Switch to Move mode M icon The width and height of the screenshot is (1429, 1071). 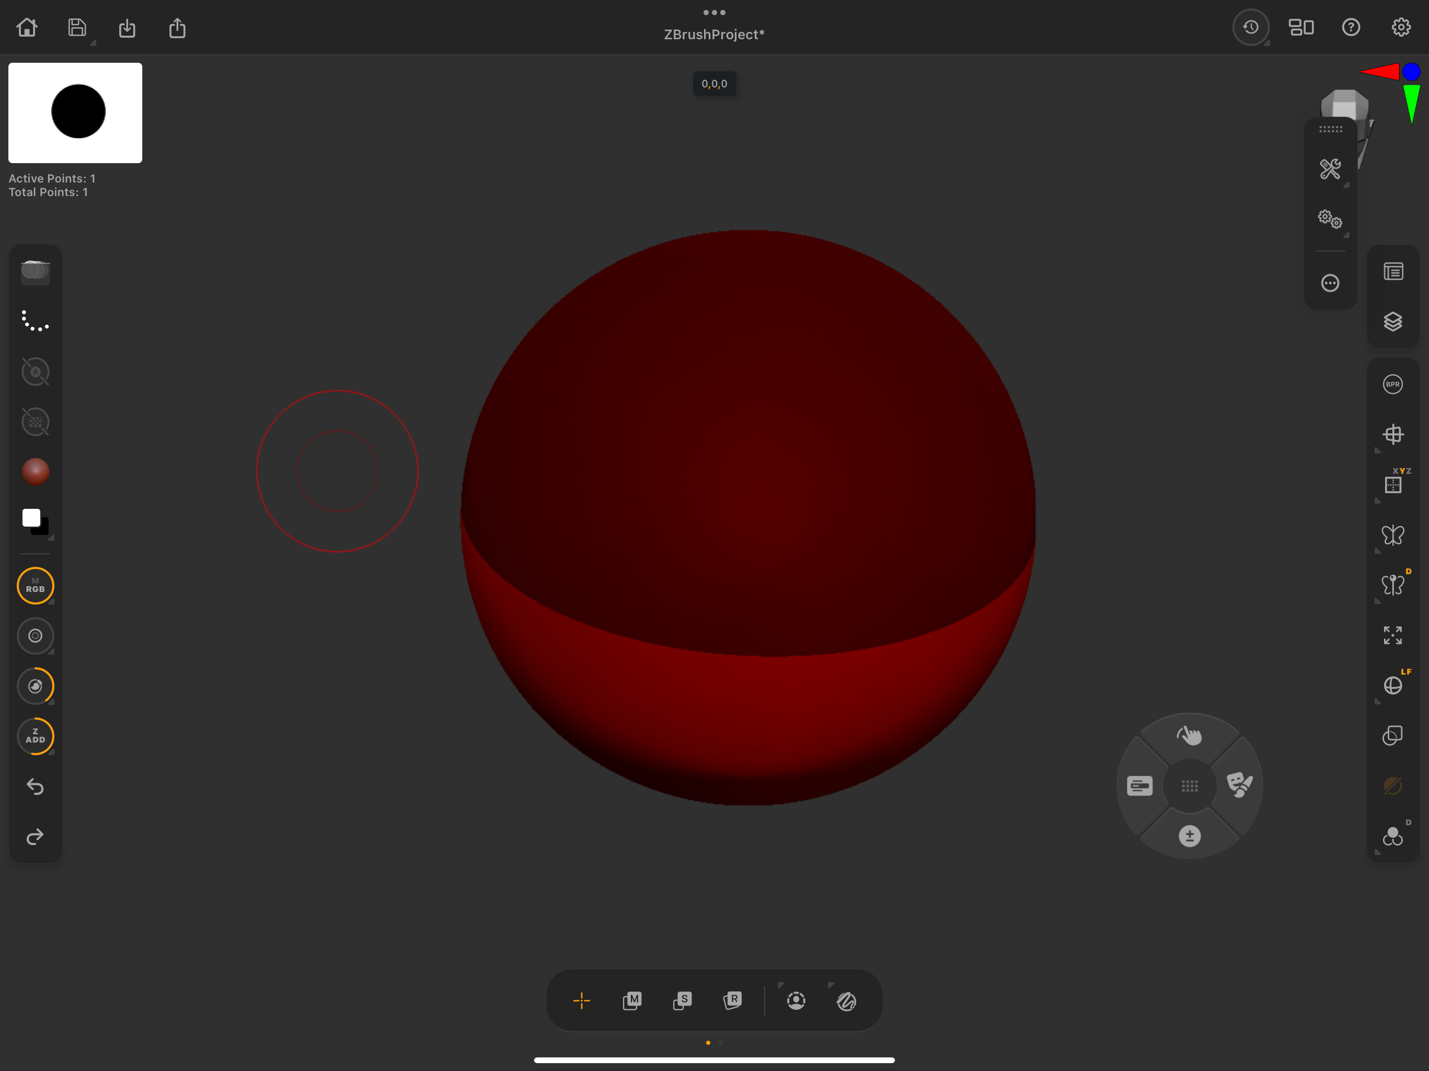[632, 1000]
